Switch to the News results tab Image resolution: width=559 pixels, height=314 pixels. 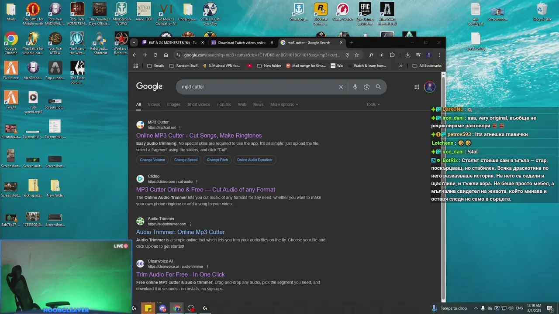coord(258,105)
